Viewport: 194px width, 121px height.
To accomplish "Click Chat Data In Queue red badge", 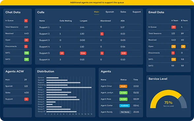I will click(x=26, y=21).
